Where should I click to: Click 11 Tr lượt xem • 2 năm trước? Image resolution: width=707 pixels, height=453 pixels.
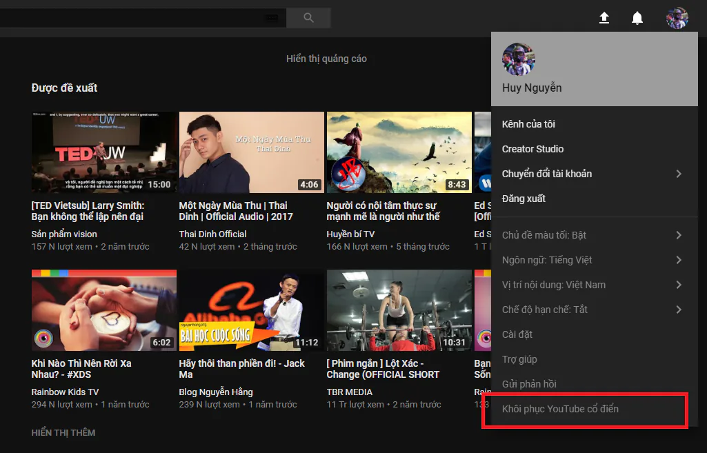384,404
